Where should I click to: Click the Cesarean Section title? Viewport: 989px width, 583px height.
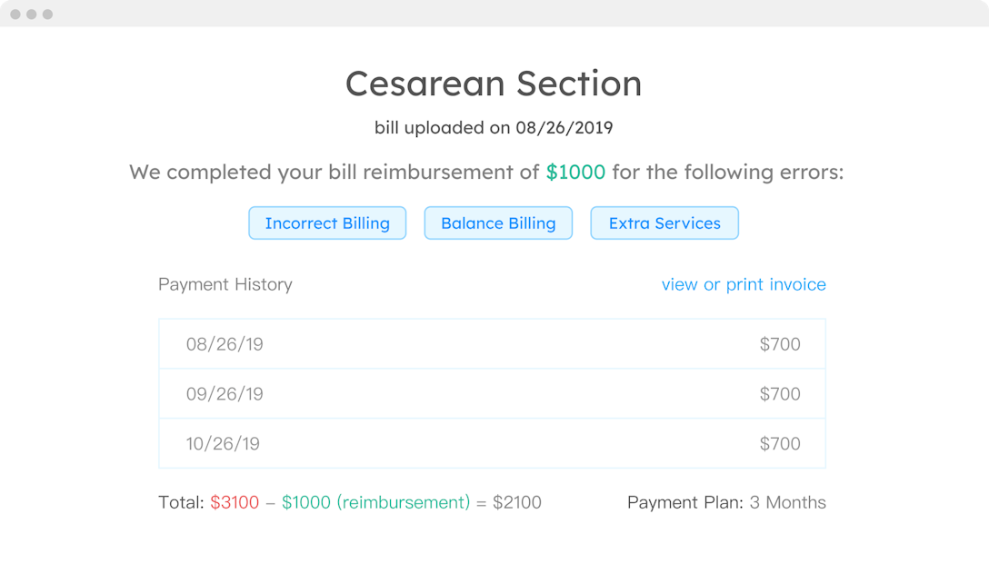(494, 84)
